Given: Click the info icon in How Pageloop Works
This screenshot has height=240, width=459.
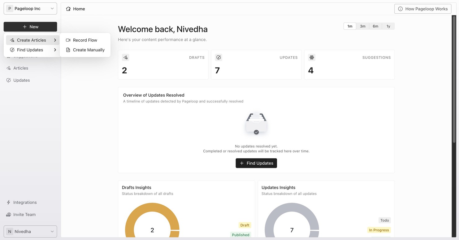Looking at the screenshot, I should [400, 9].
